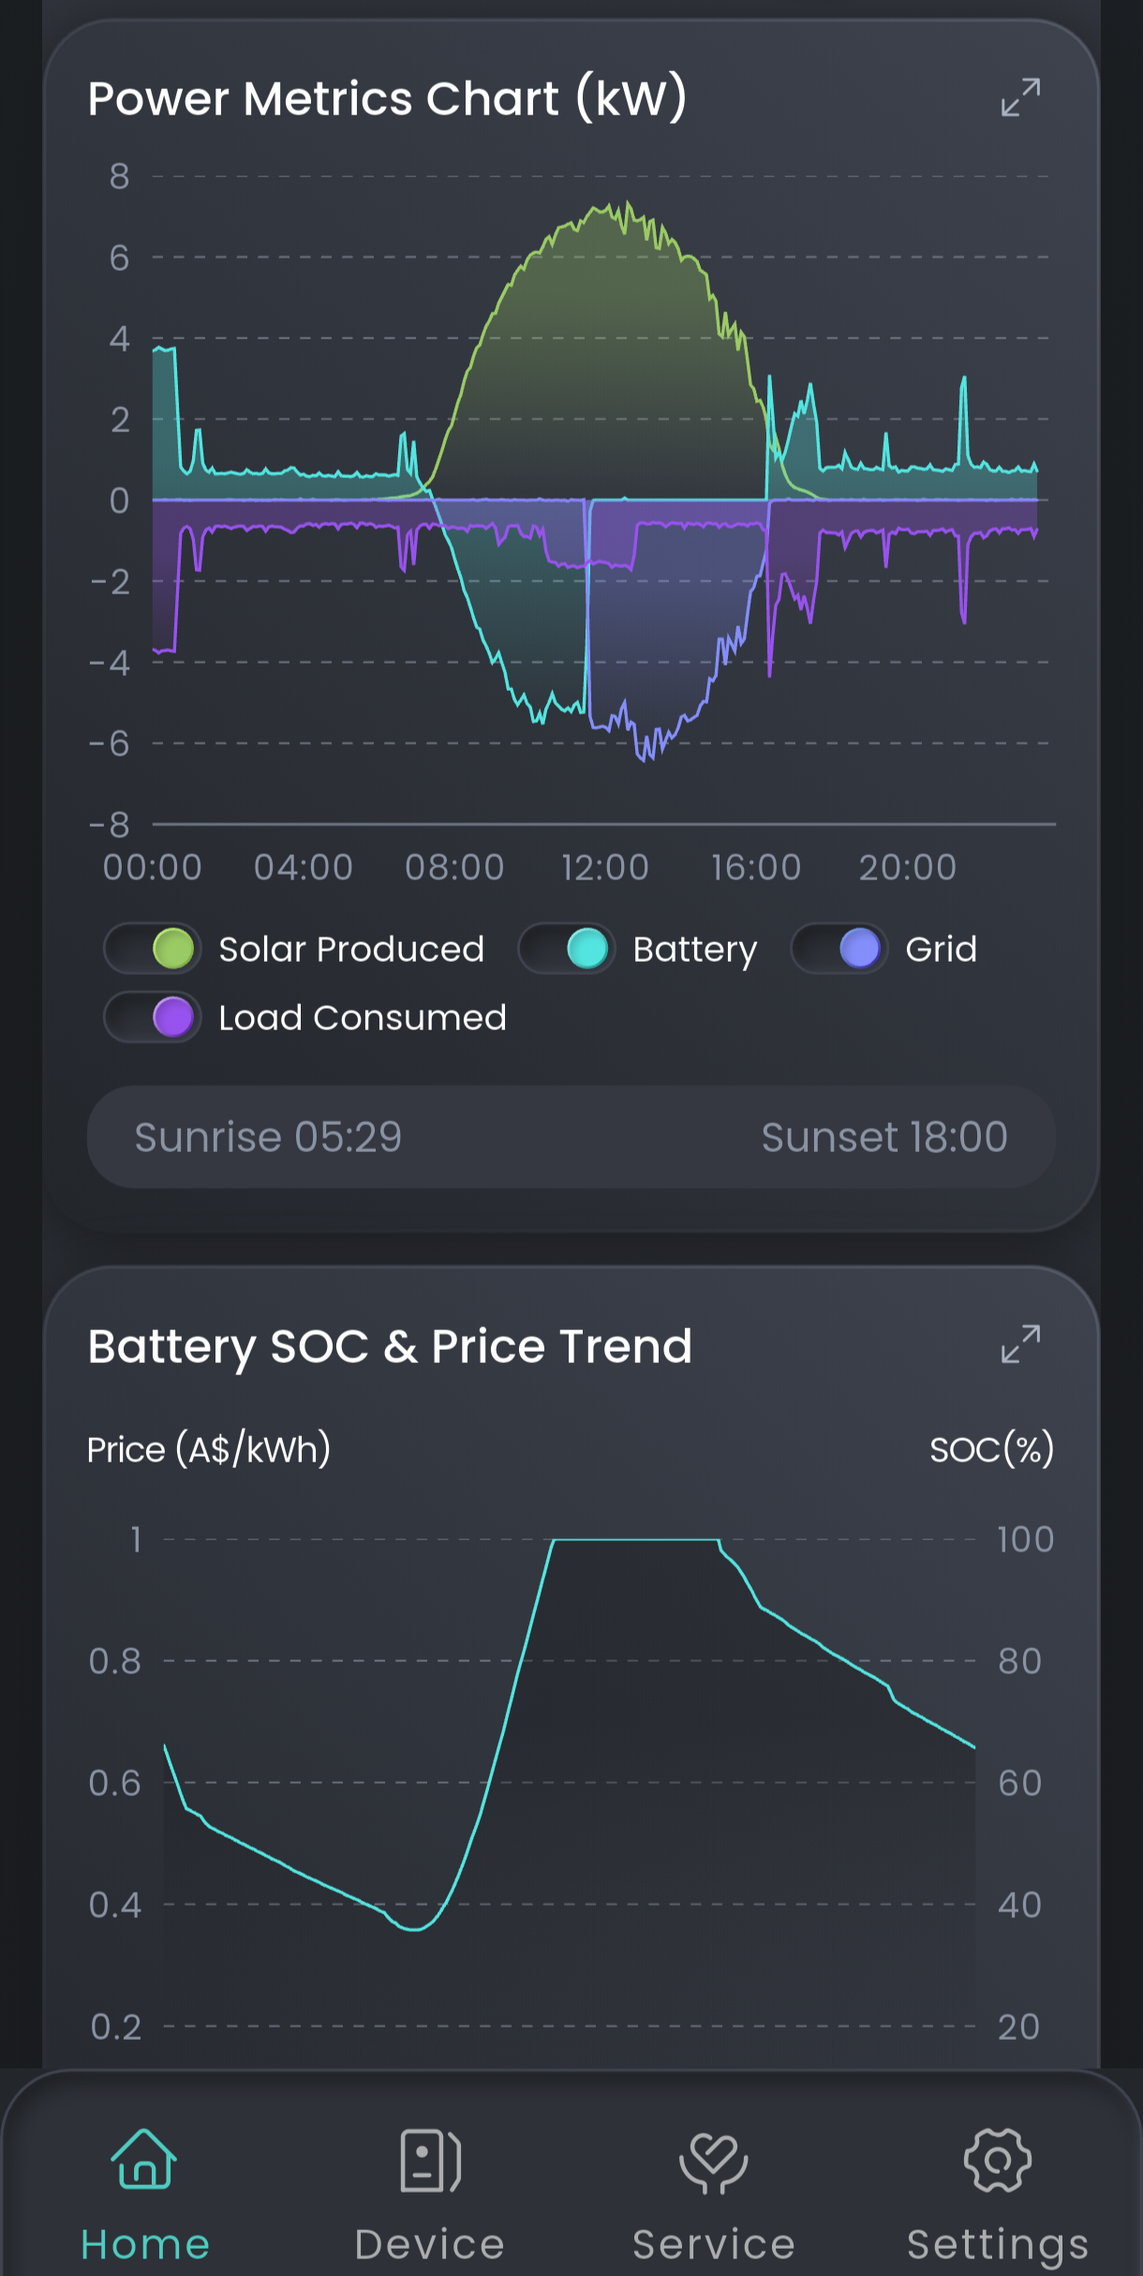Click the Battery legend label
This screenshot has height=2276, width=1143.
pos(694,950)
